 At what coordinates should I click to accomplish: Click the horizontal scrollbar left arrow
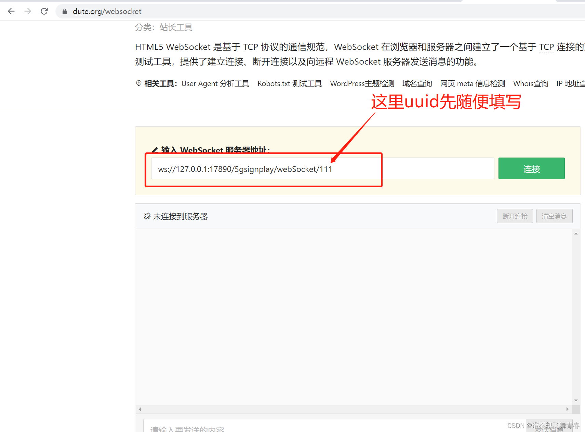point(140,409)
